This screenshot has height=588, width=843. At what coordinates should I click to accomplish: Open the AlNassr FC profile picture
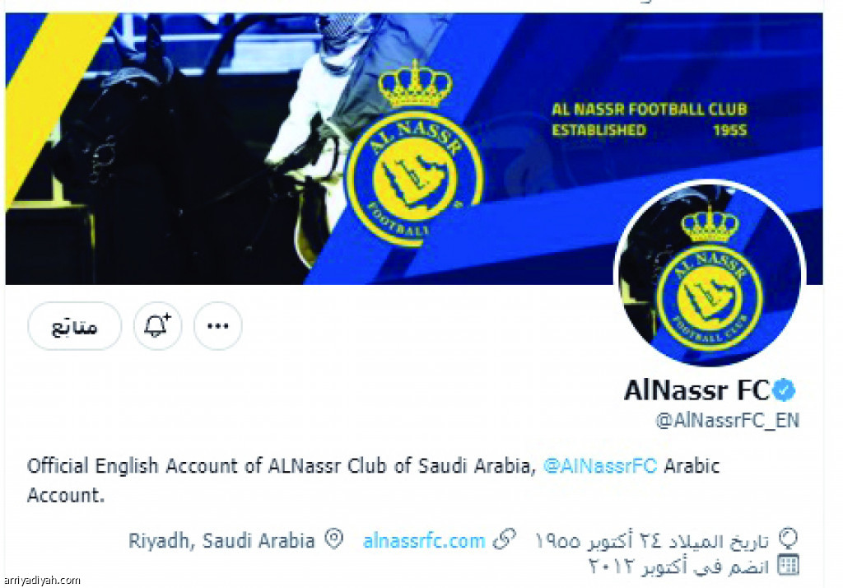point(709,273)
